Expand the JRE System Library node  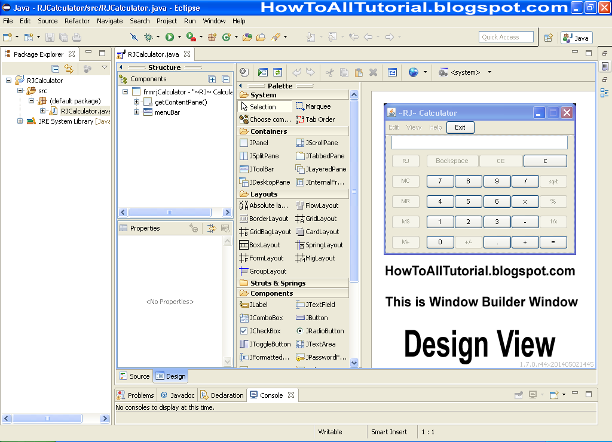point(20,121)
